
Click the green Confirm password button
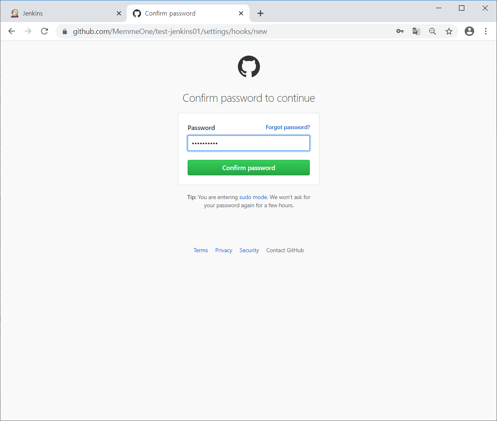(248, 168)
